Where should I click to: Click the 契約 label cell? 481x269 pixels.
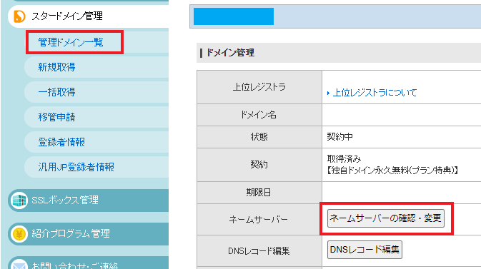(259, 165)
